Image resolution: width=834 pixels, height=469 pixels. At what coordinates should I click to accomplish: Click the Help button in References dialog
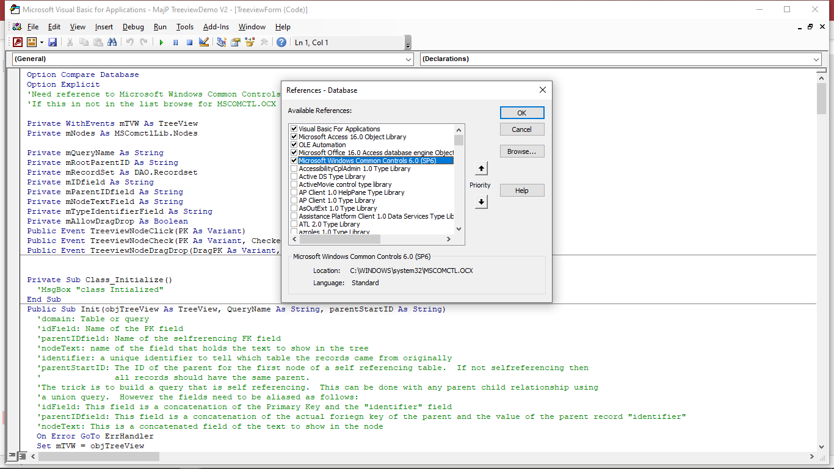(522, 191)
